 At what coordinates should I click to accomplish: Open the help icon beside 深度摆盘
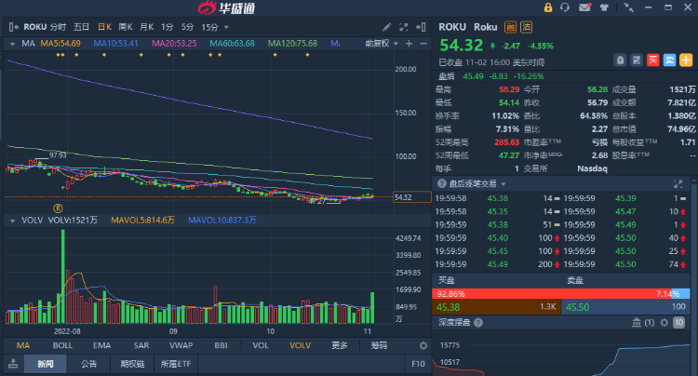(478, 323)
